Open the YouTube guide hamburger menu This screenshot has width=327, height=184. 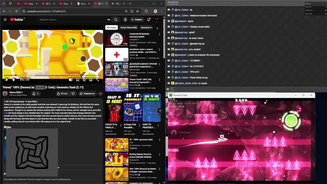[x=5, y=19]
